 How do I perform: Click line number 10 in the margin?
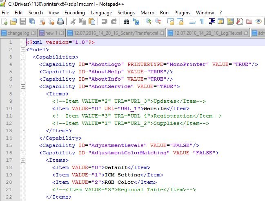point(9,108)
